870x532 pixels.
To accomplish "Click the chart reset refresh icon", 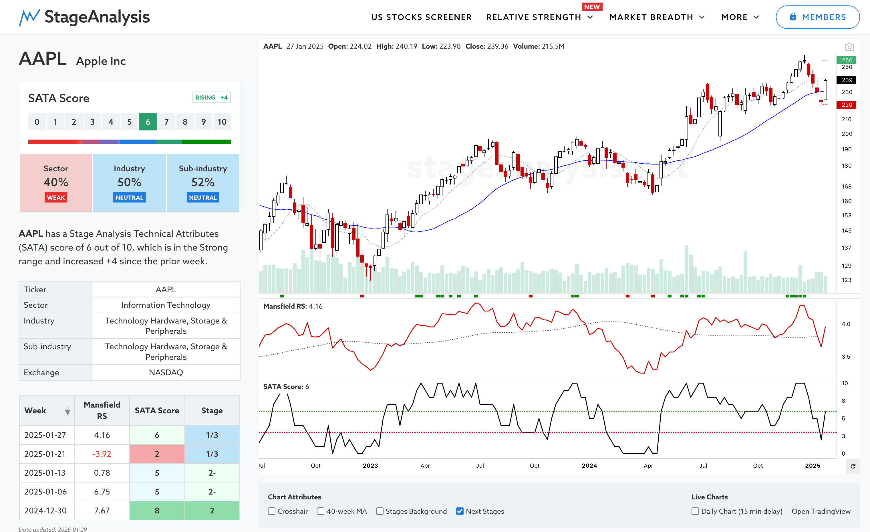I will [x=853, y=466].
